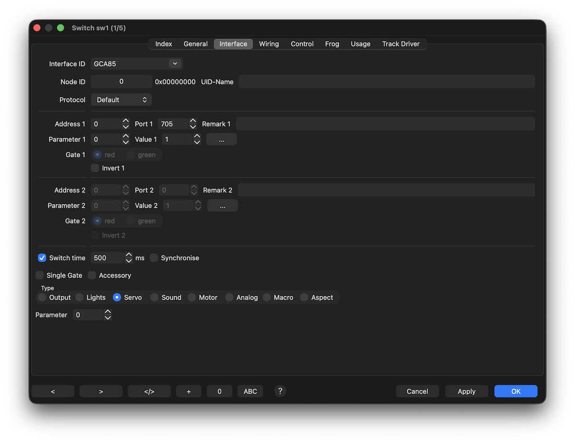
Task: Enable the Synchronise checkbox
Action: click(154, 258)
